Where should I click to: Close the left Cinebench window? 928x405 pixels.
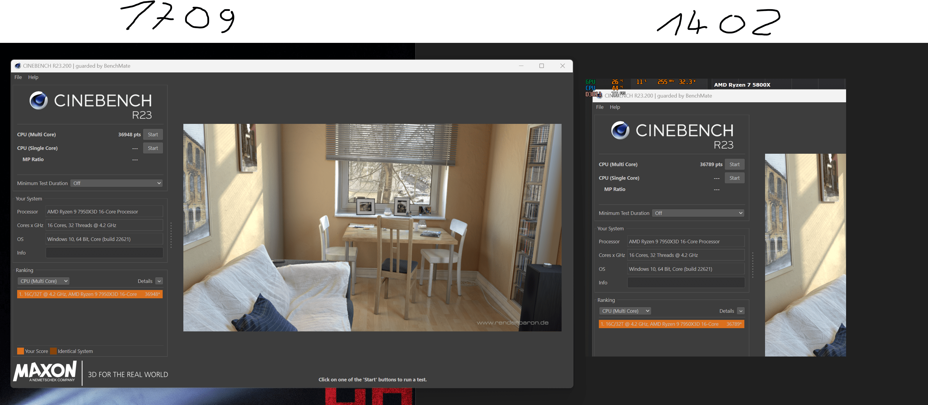click(562, 66)
